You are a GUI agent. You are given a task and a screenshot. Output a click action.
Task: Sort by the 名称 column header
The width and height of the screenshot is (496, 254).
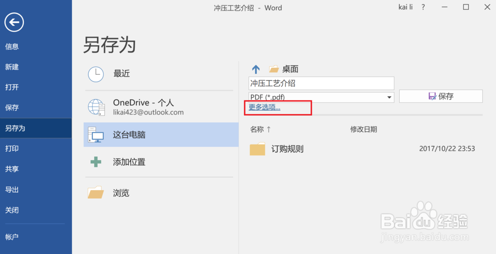pyautogui.click(x=257, y=129)
